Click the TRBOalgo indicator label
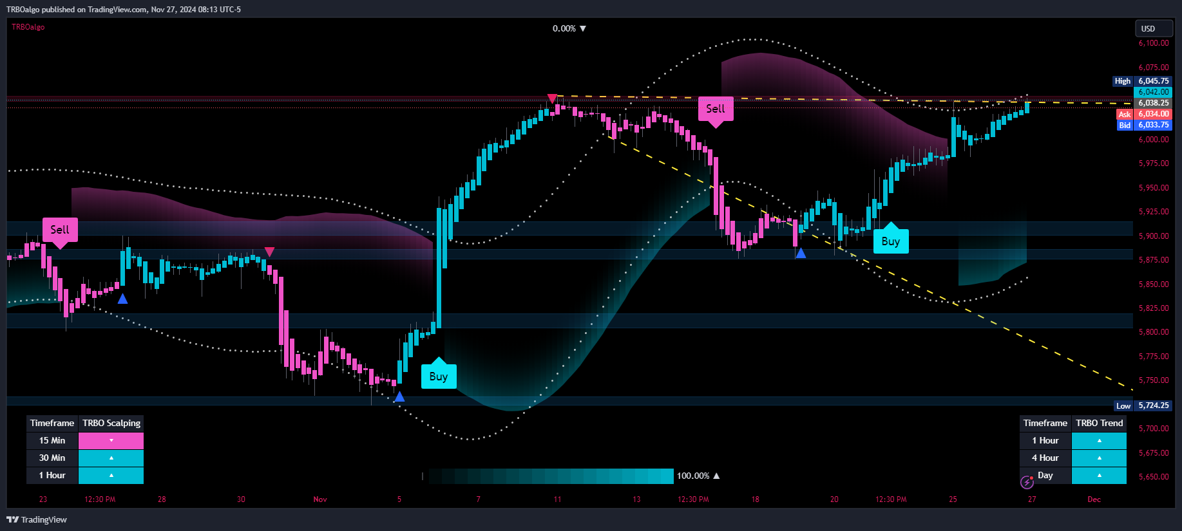This screenshot has width=1182, height=531. coord(28,27)
